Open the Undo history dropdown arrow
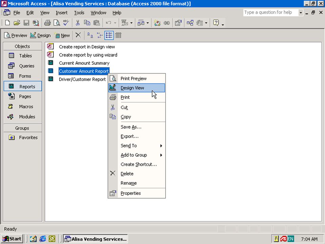The image size is (325, 244). coord(115,23)
